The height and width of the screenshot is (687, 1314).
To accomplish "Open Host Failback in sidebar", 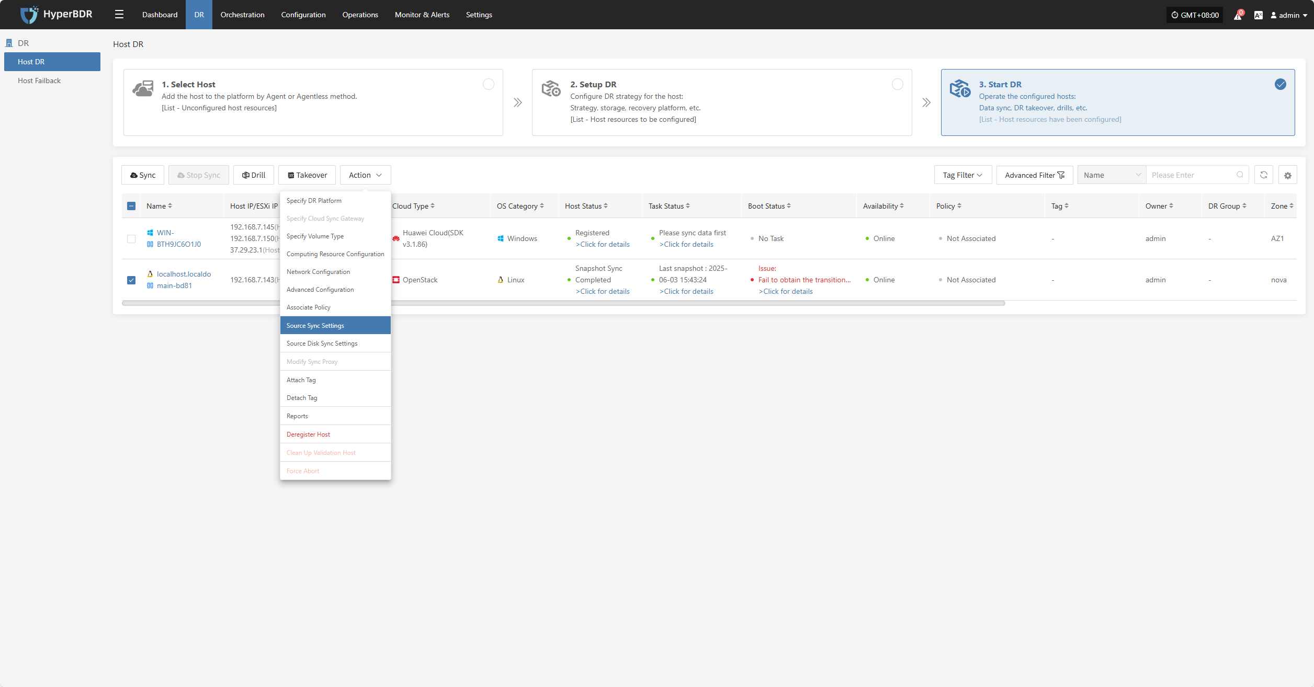I will tap(52, 81).
